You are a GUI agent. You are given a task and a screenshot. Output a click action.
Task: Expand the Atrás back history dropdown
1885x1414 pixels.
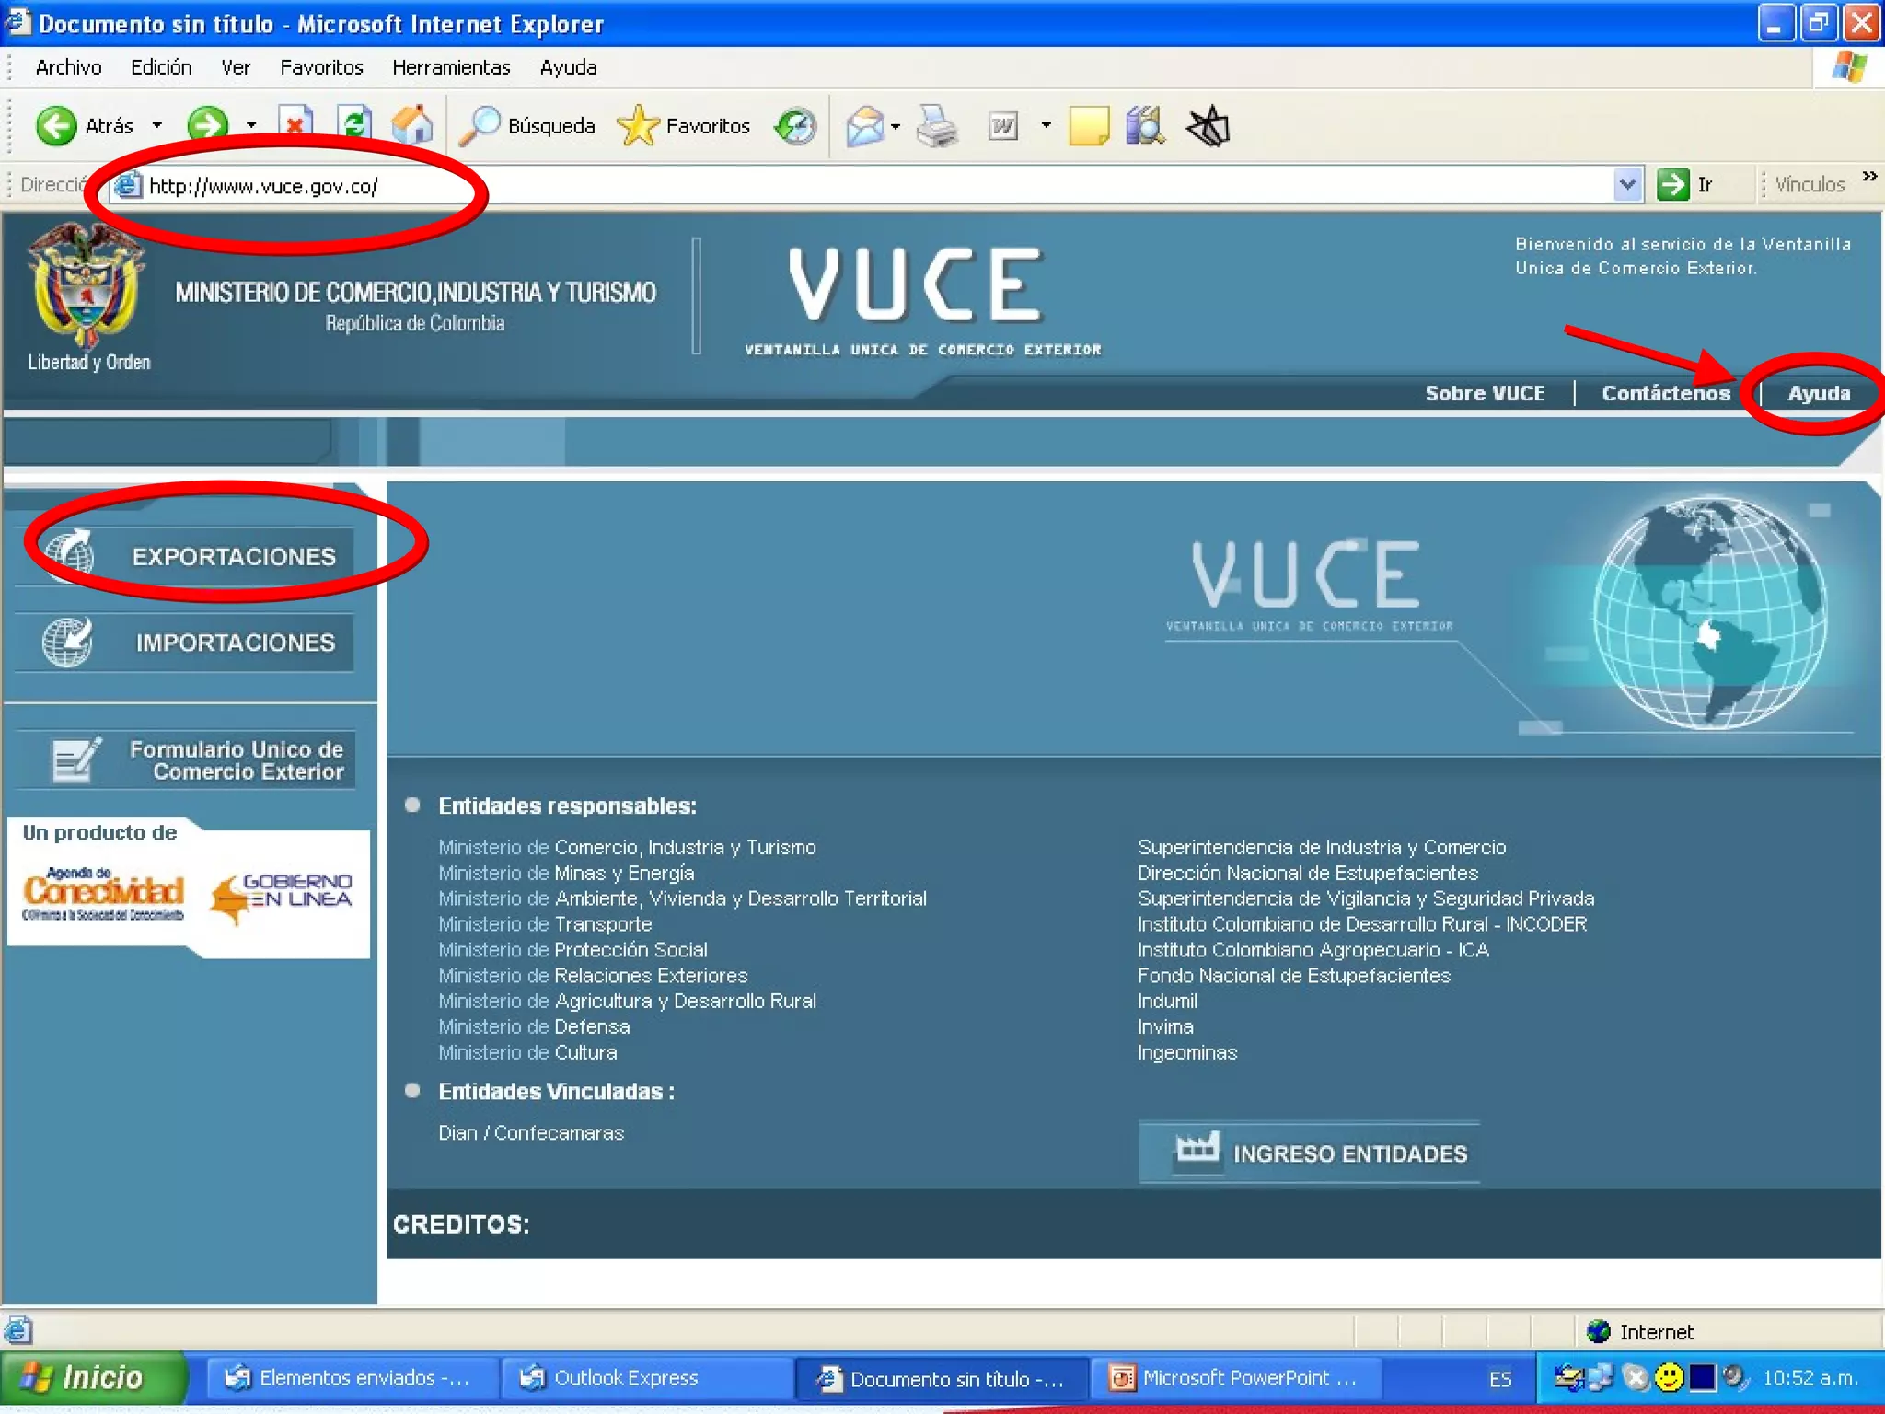(x=157, y=125)
